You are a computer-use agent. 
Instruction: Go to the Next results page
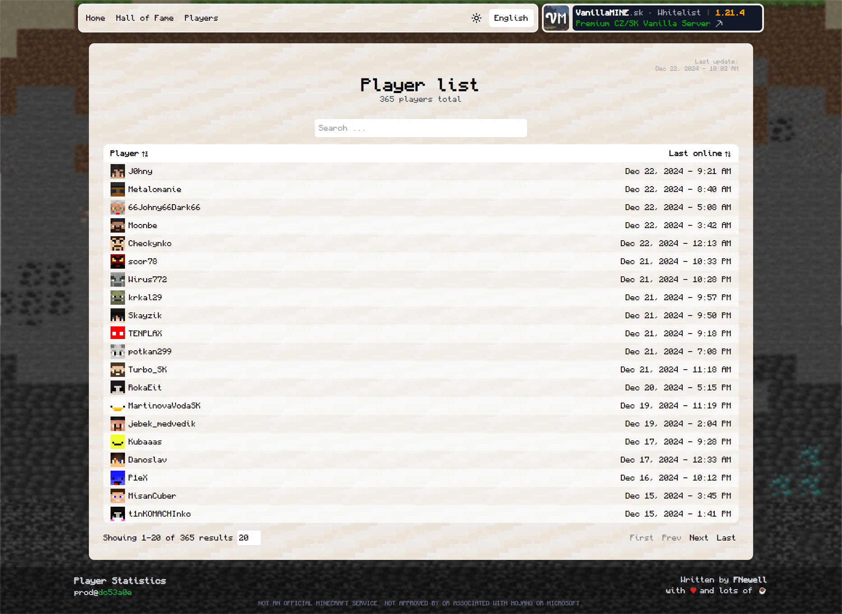[699, 538]
